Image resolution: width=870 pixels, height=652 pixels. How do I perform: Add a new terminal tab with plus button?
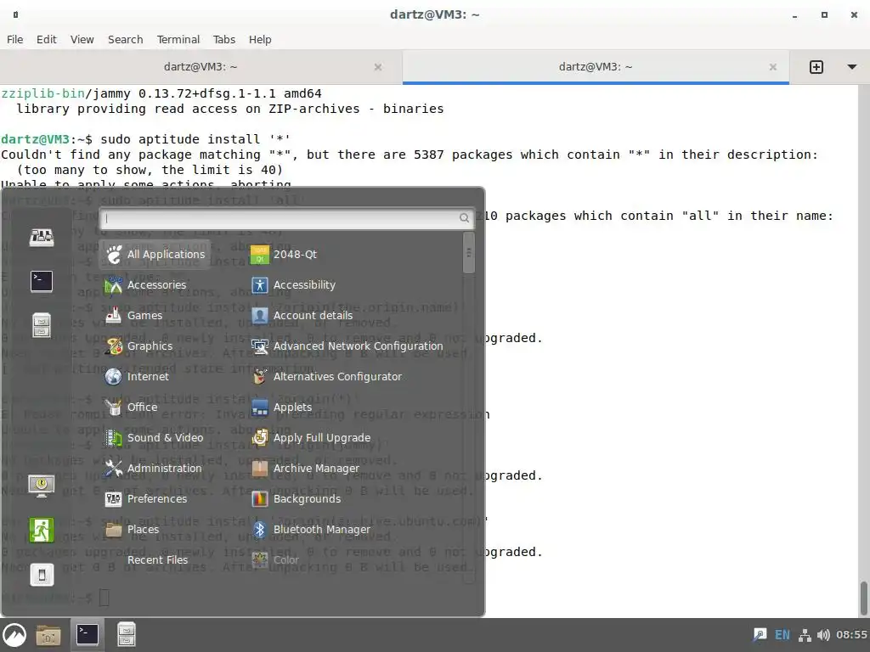[x=816, y=67]
